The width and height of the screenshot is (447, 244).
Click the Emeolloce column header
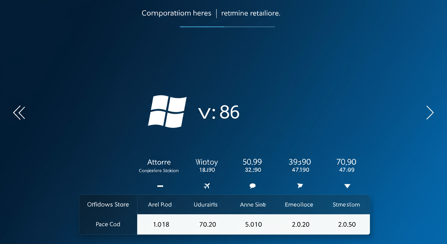click(x=299, y=205)
